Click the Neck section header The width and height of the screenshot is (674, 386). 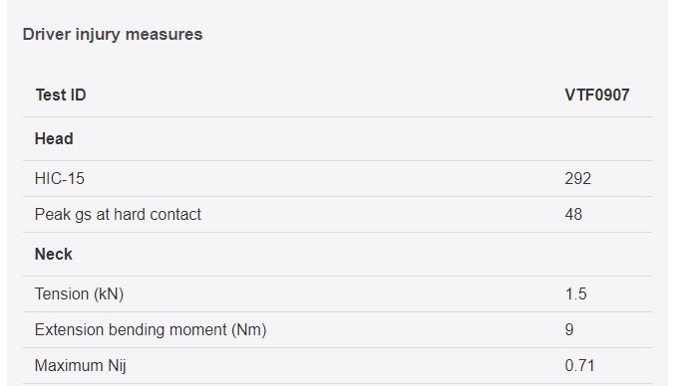click(53, 255)
